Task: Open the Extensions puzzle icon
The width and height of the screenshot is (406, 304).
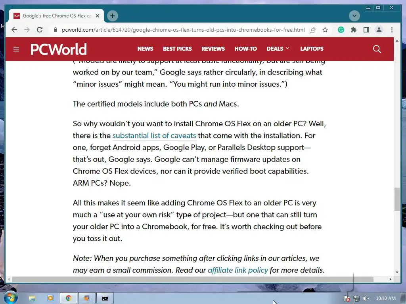Action: click(x=354, y=30)
